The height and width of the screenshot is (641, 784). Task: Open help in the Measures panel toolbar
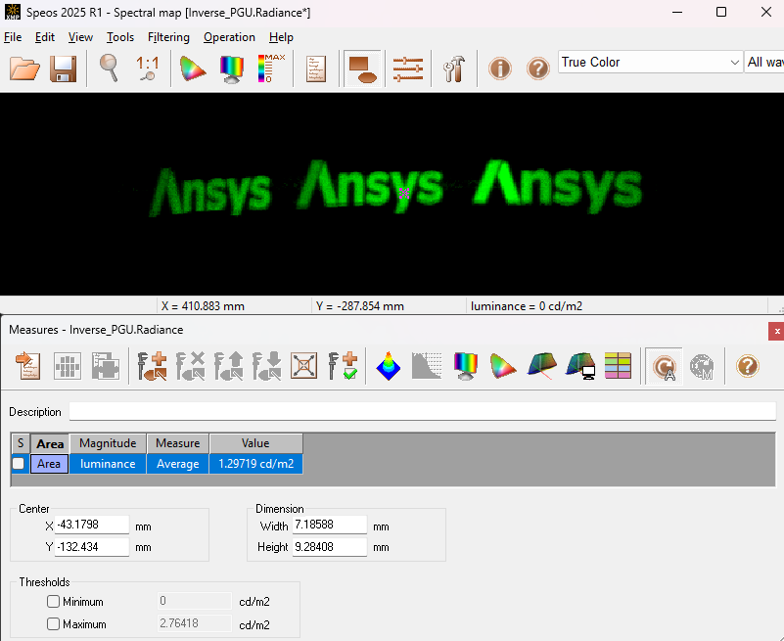point(748,366)
